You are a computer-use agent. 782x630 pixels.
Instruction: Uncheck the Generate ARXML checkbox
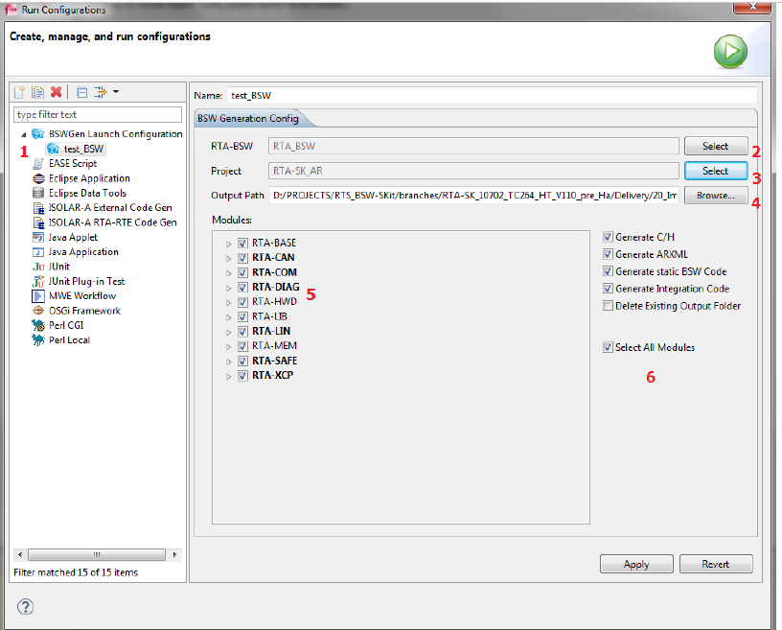tap(609, 254)
